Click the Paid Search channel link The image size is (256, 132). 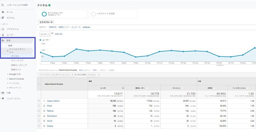pos(52,116)
